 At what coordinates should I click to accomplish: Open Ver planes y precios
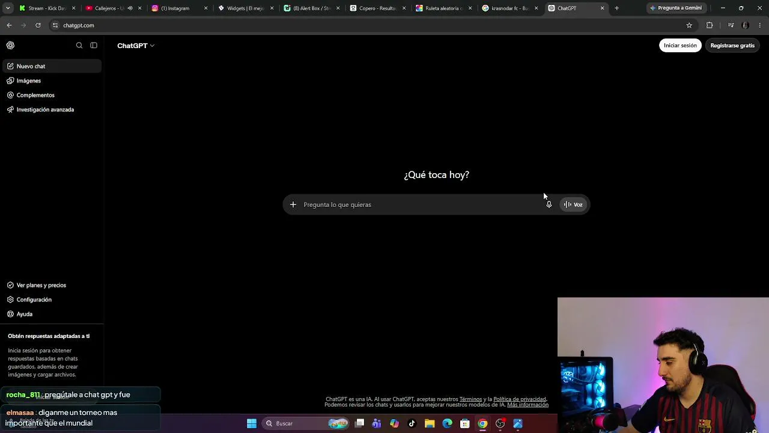[x=52, y=285]
